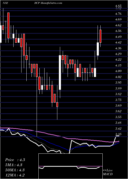Click the 12MA : 4.2 readout
Screen dimensions: 128x179
click(15, 175)
